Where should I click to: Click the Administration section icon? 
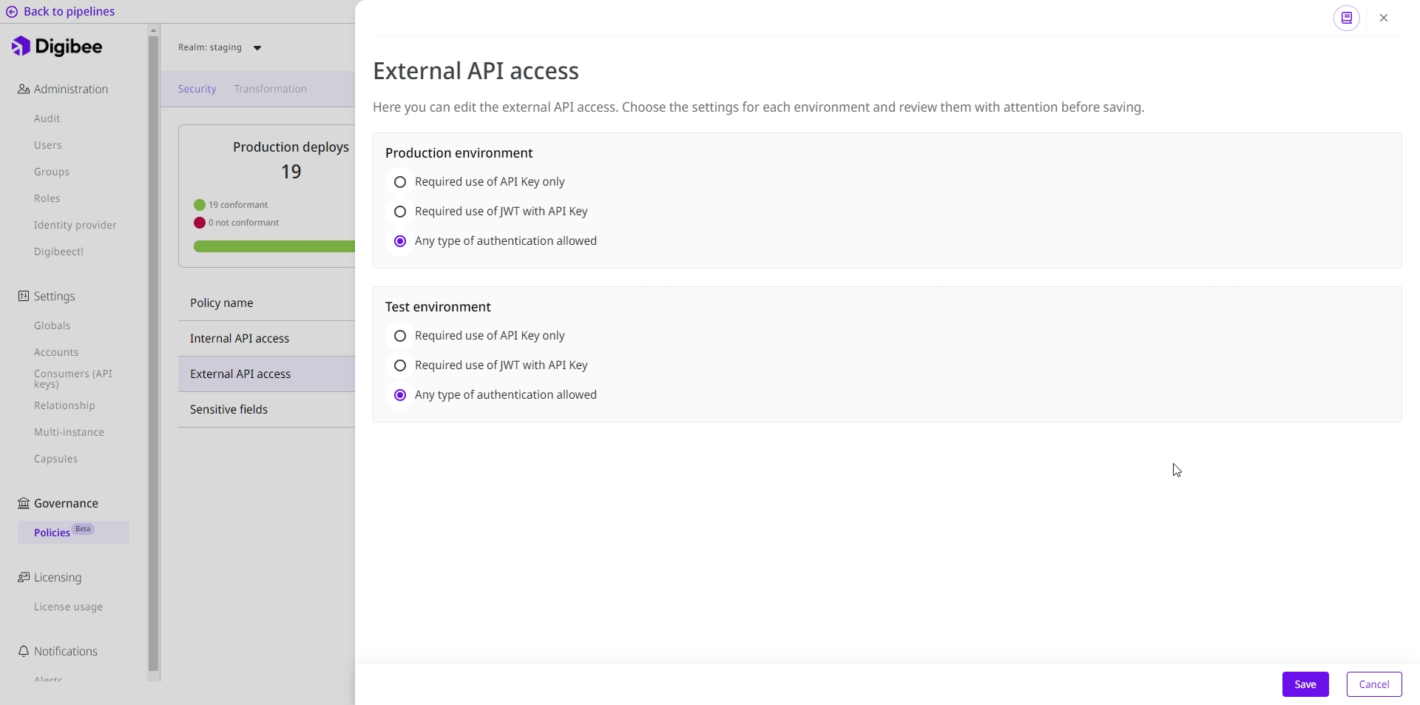[24, 90]
